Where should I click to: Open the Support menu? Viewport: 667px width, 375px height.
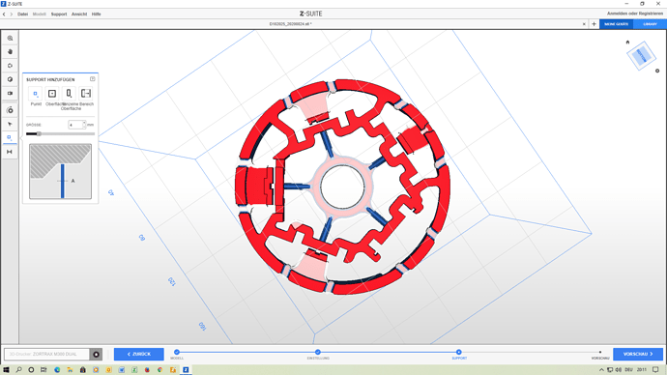point(59,14)
